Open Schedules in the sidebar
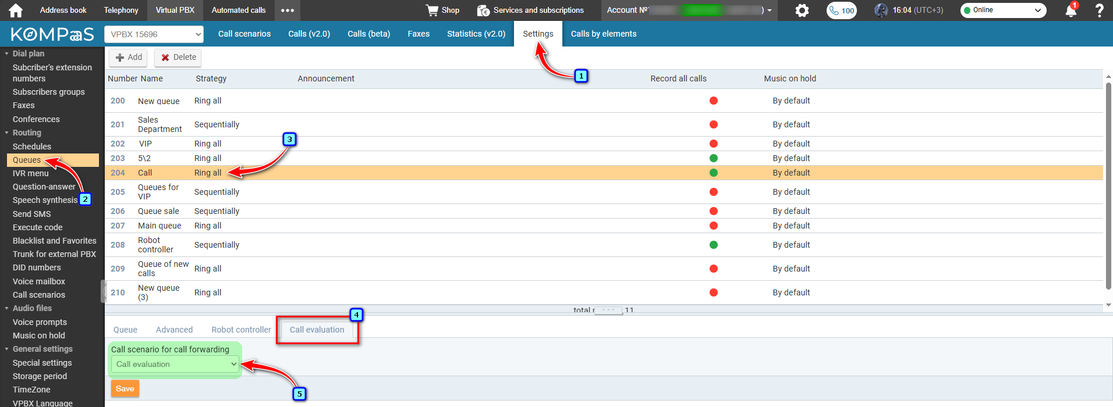This screenshot has height=407, width=1113. (x=32, y=147)
